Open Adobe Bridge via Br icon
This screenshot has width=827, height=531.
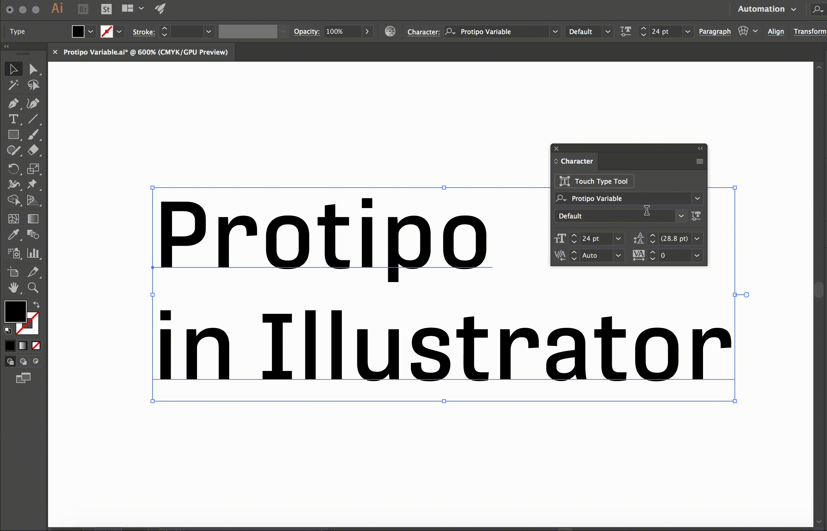point(83,9)
